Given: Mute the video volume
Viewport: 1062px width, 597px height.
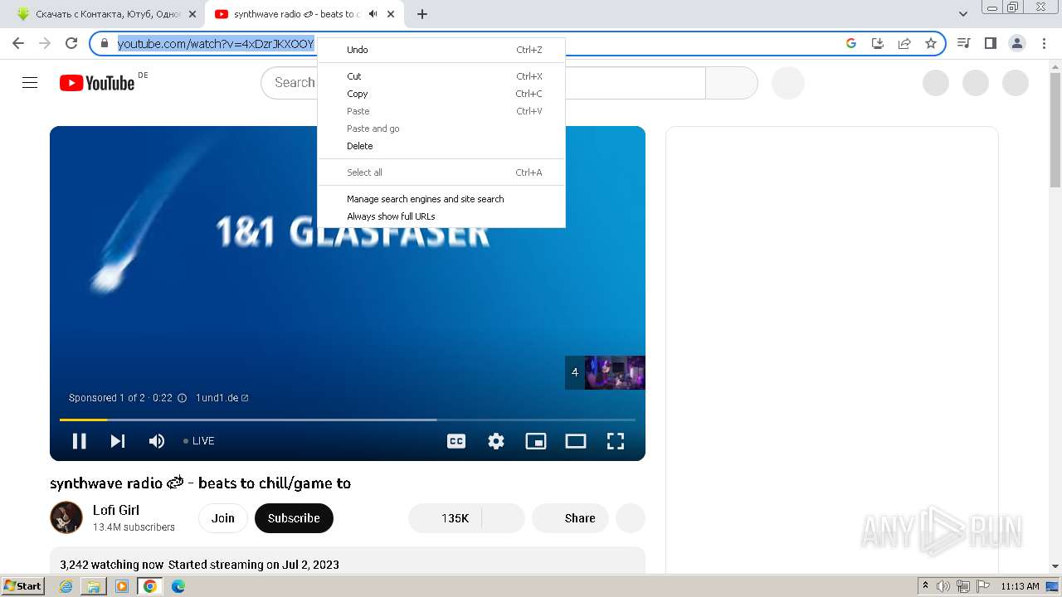Looking at the screenshot, I should [157, 441].
